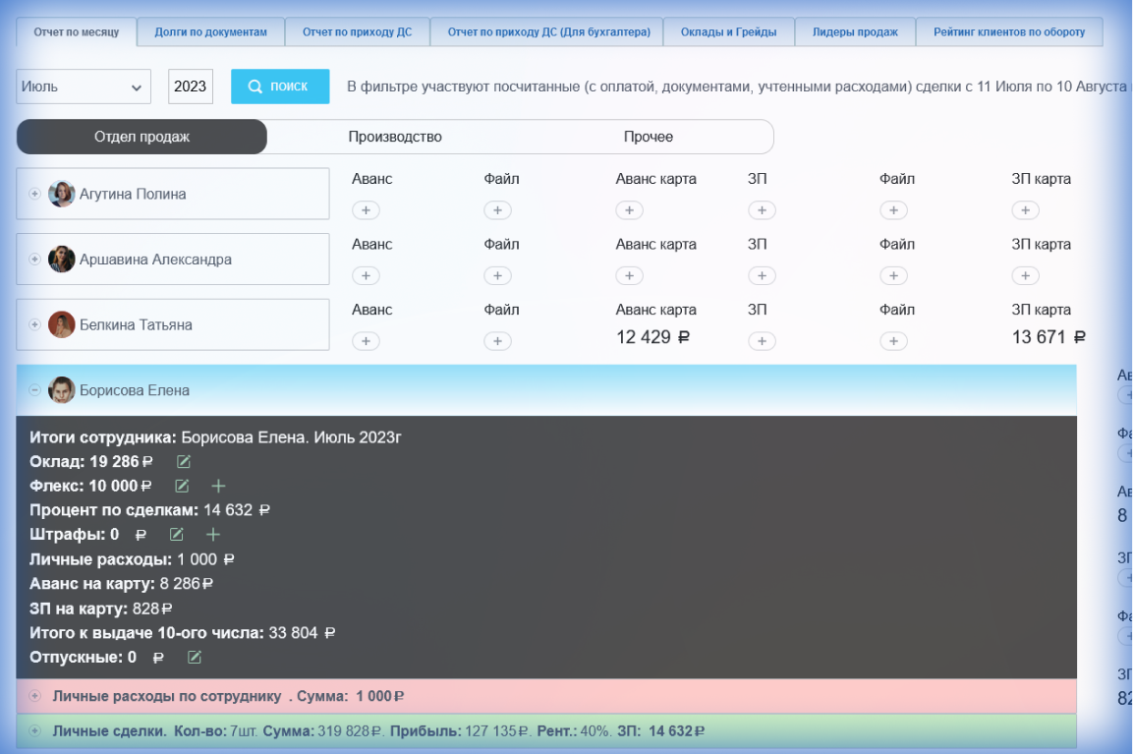Attach a Файл for Аршавина Александра

point(498,275)
